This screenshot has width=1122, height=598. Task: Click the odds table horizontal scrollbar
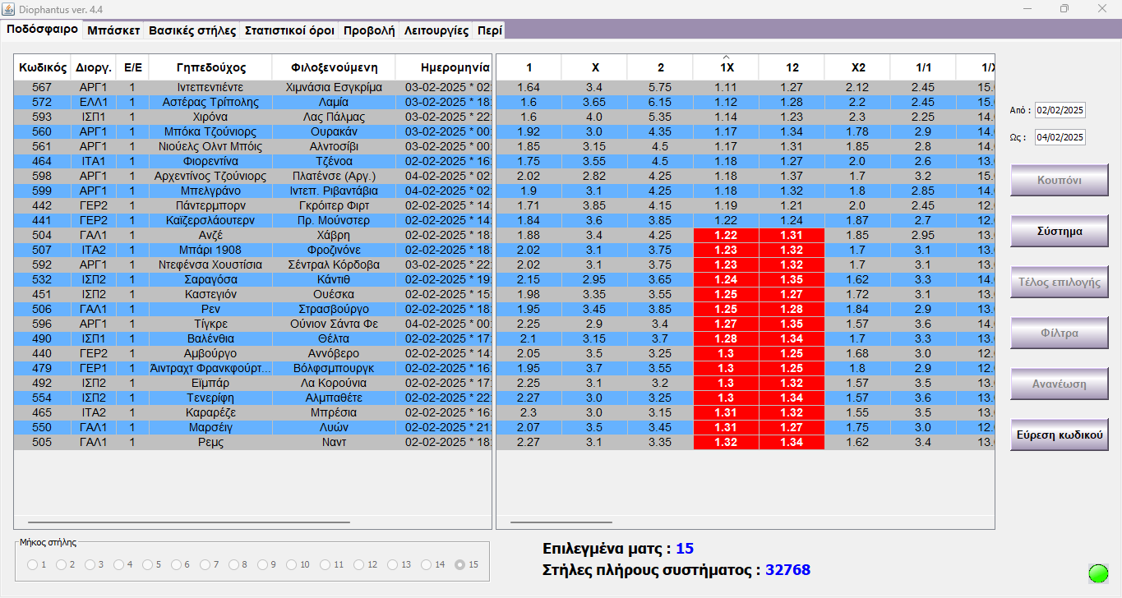561,522
